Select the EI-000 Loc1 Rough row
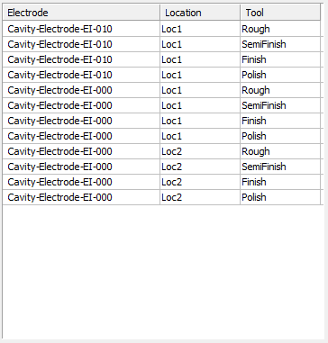The width and height of the screenshot is (328, 343). pyautogui.click(x=161, y=90)
